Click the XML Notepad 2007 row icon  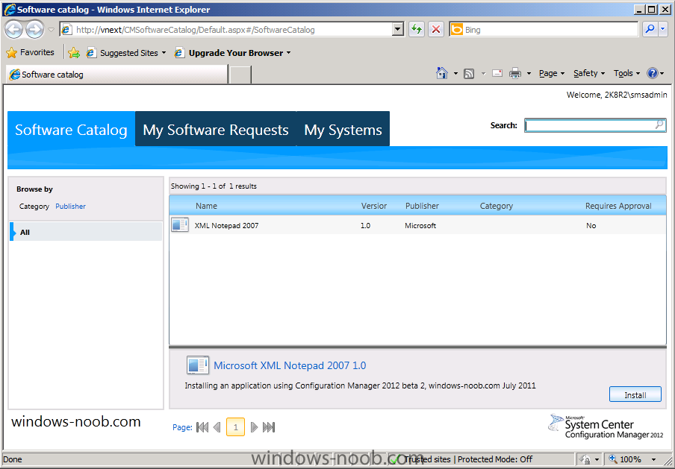click(x=179, y=225)
